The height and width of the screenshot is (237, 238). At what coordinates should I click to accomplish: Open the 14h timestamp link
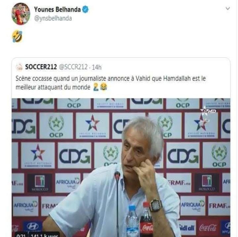click(97, 67)
